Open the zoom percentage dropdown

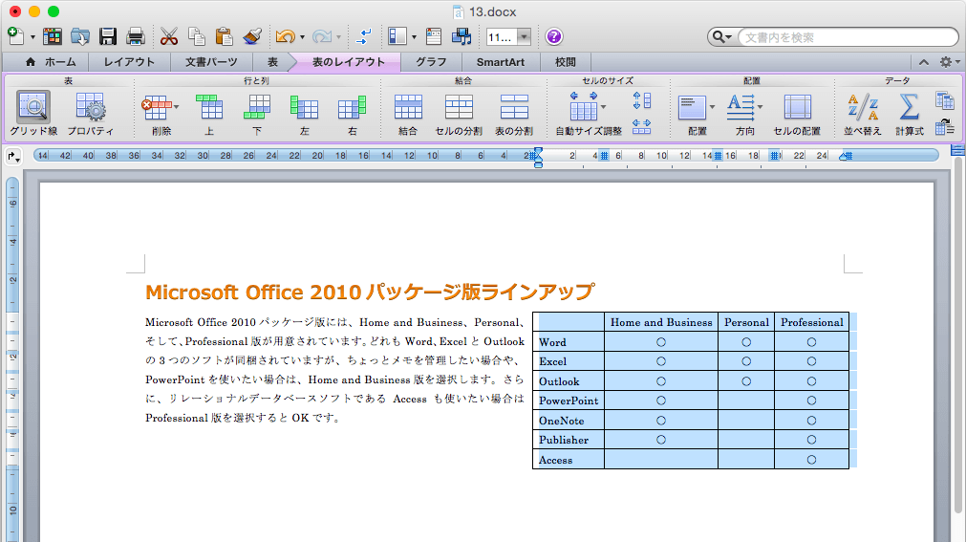click(x=524, y=37)
